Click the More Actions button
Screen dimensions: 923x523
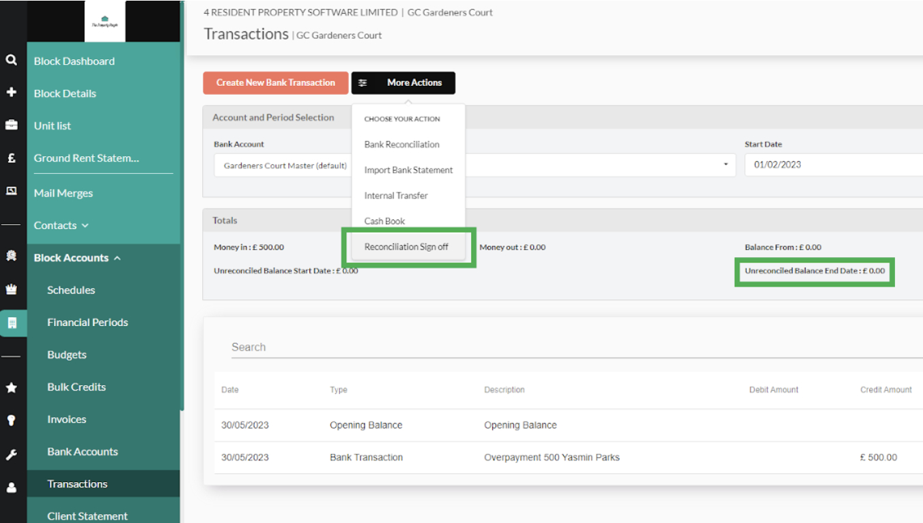click(403, 83)
